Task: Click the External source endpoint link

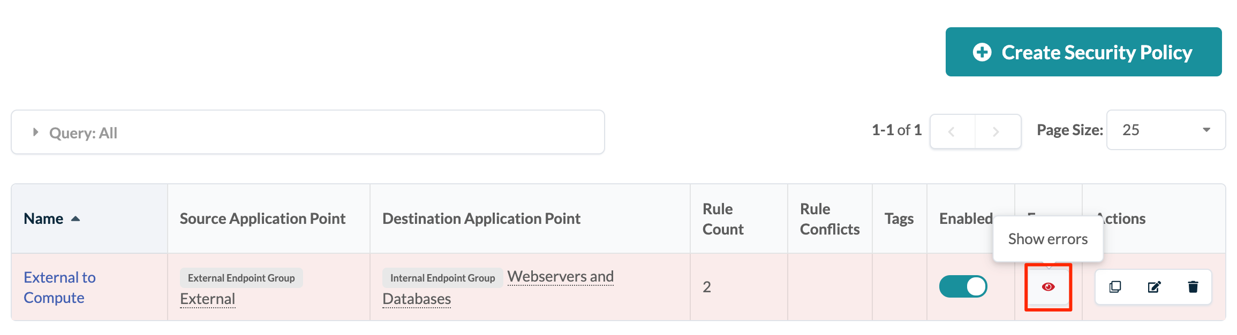Action: pyautogui.click(x=207, y=299)
